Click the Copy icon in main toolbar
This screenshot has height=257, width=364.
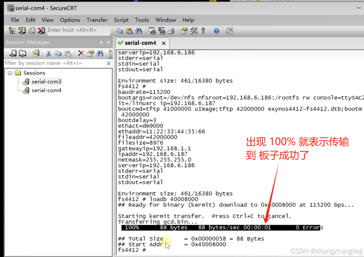[x=120, y=31]
